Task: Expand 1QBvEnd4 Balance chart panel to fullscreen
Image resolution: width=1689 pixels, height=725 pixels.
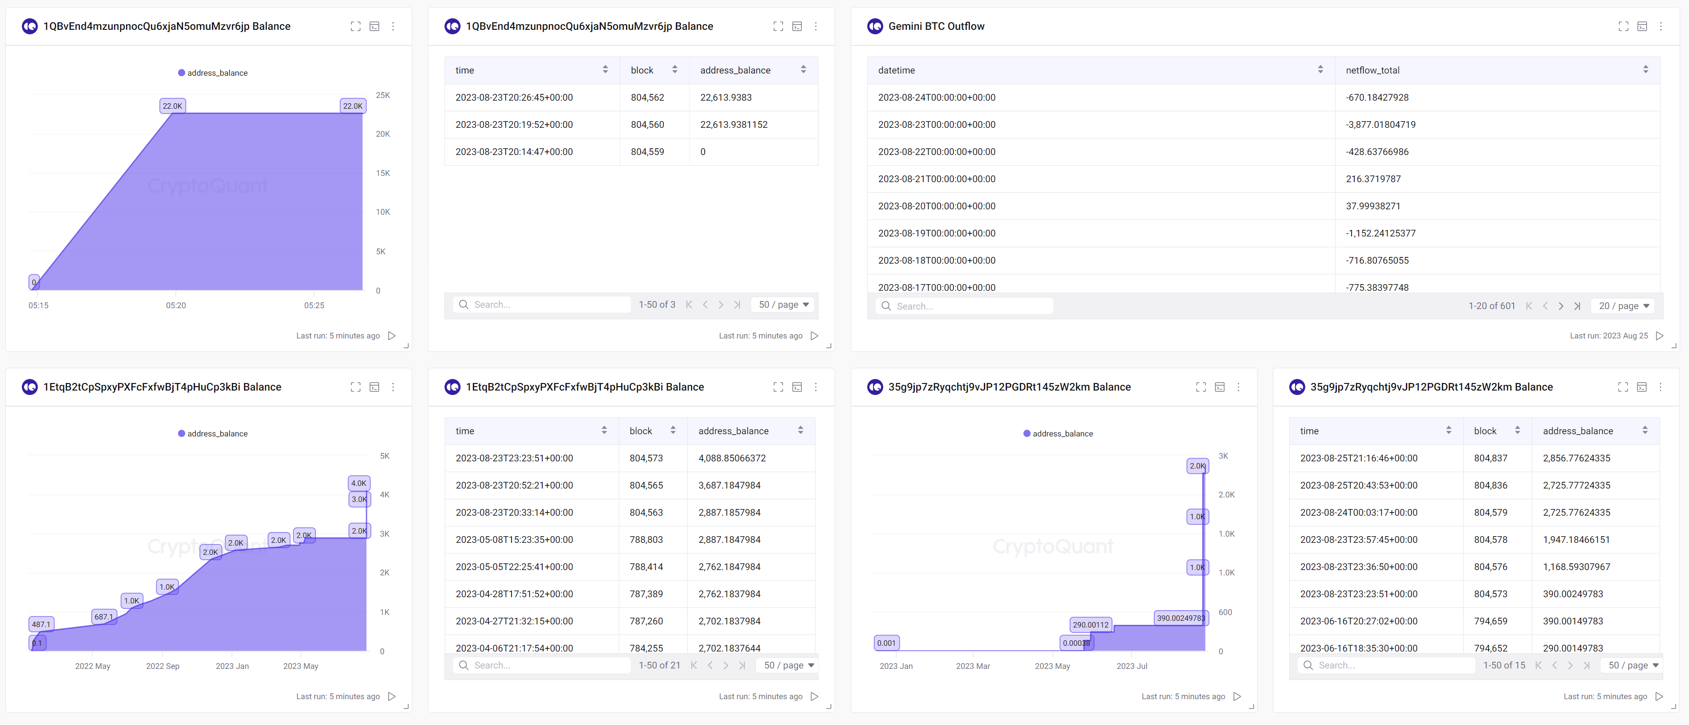Action: pyautogui.click(x=355, y=26)
